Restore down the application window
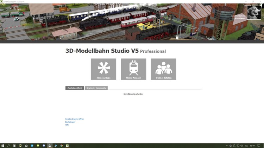The image size is (264, 148). (253, 1)
